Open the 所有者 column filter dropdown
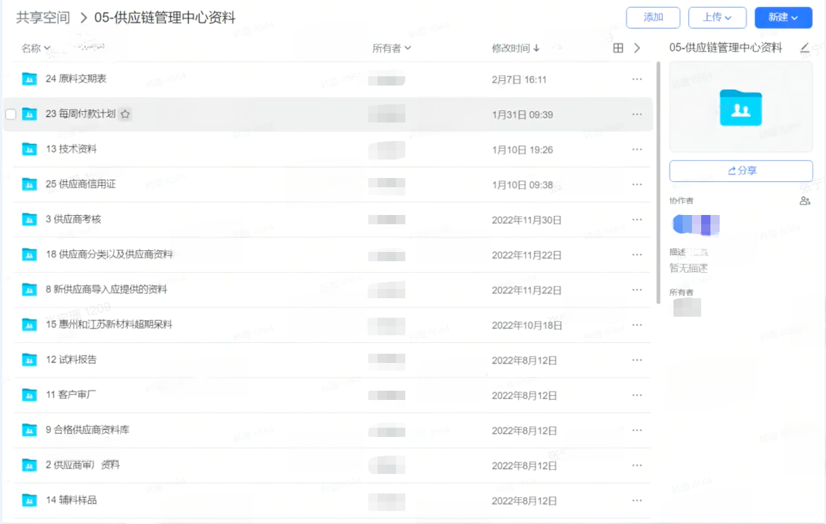 pos(391,48)
